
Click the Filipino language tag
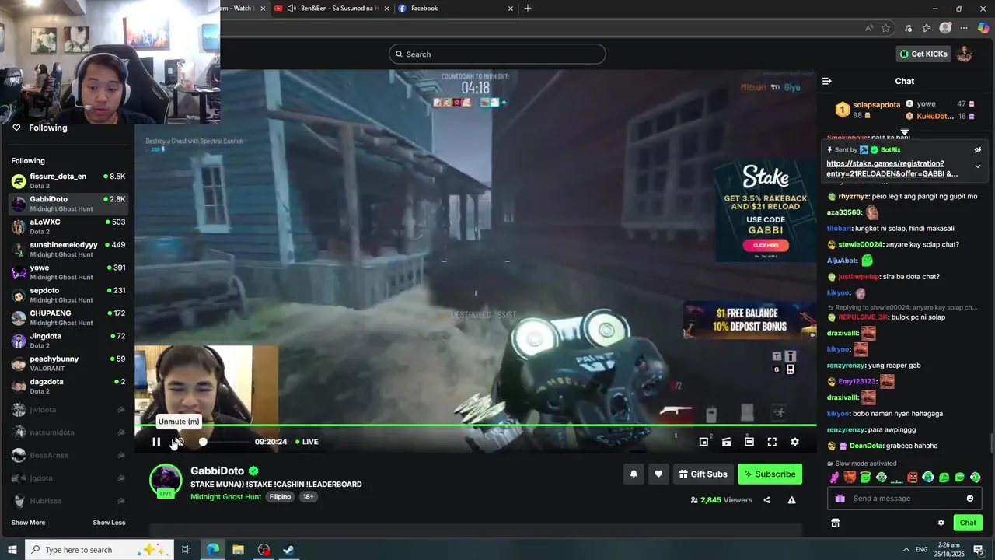click(280, 497)
